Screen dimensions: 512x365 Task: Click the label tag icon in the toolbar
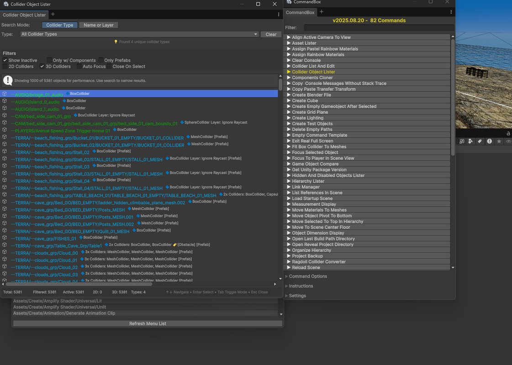pos(480,141)
